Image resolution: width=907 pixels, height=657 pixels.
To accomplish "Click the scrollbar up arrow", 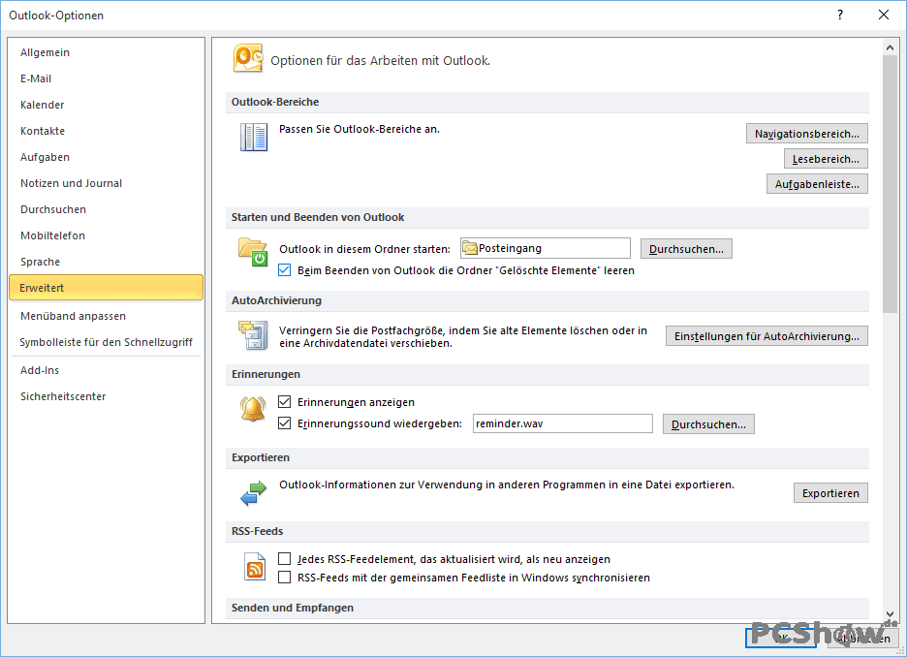I will click(890, 47).
